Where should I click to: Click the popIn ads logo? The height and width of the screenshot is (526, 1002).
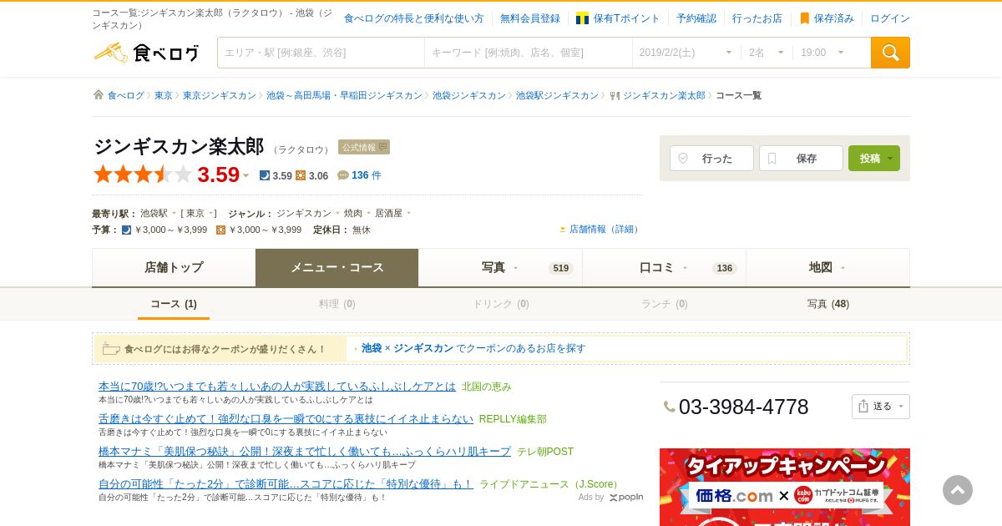click(x=626, y=497)
